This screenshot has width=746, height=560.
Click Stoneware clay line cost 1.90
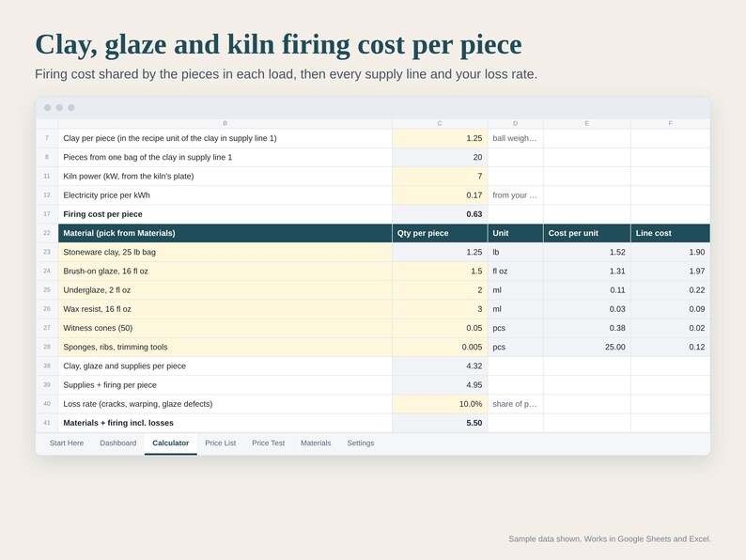(x=670, y=252)
